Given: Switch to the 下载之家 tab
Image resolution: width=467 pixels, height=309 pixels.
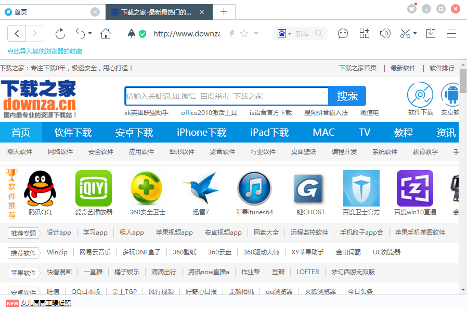Looking at the screenshot, I should tap(153, 11).
